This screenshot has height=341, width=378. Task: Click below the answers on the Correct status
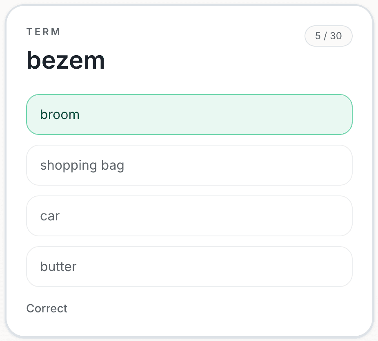pyautogui.click(x=47, y=308)
